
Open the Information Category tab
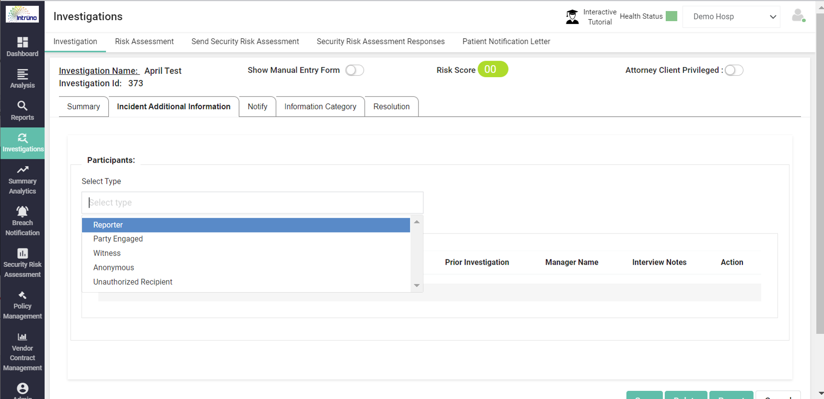(x=320, y=107)
